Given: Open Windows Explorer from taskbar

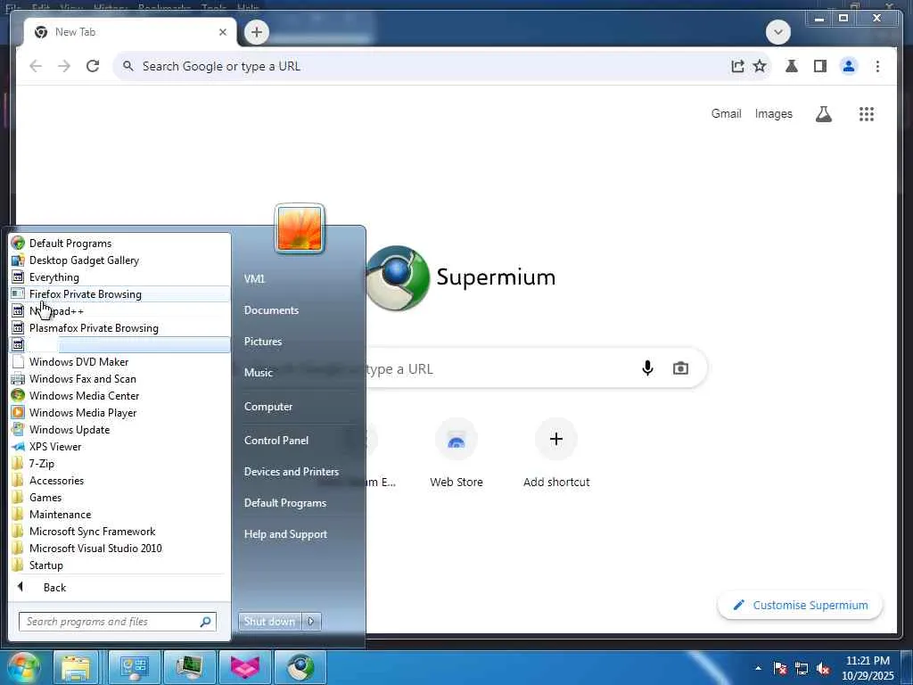Looking at the screenshot, I should tap(77, 667).
